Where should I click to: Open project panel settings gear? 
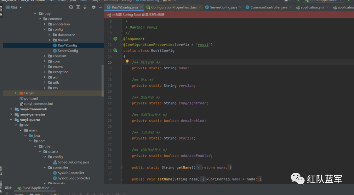(x=93, y=7)
